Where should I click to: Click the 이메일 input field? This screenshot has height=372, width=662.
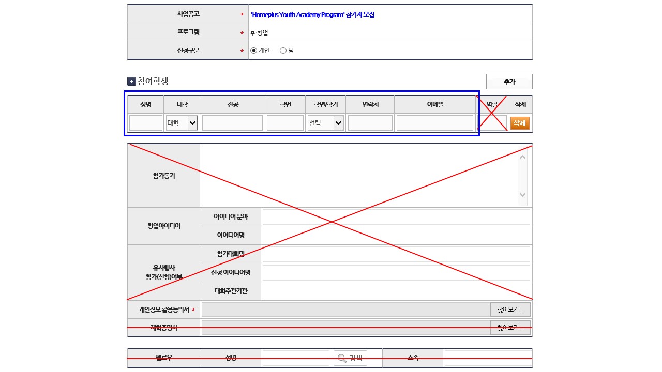(x=434, y=123)
